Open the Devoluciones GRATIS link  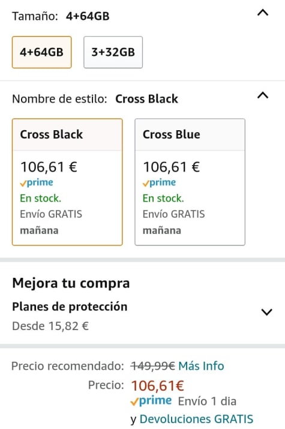tap(196, 419)
